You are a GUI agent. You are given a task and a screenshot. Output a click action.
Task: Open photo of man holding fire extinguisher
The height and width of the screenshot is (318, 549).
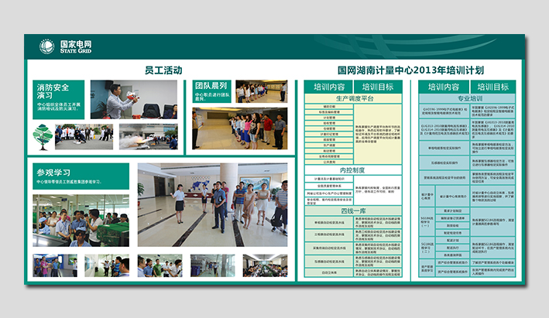click(x=133, y=99)
